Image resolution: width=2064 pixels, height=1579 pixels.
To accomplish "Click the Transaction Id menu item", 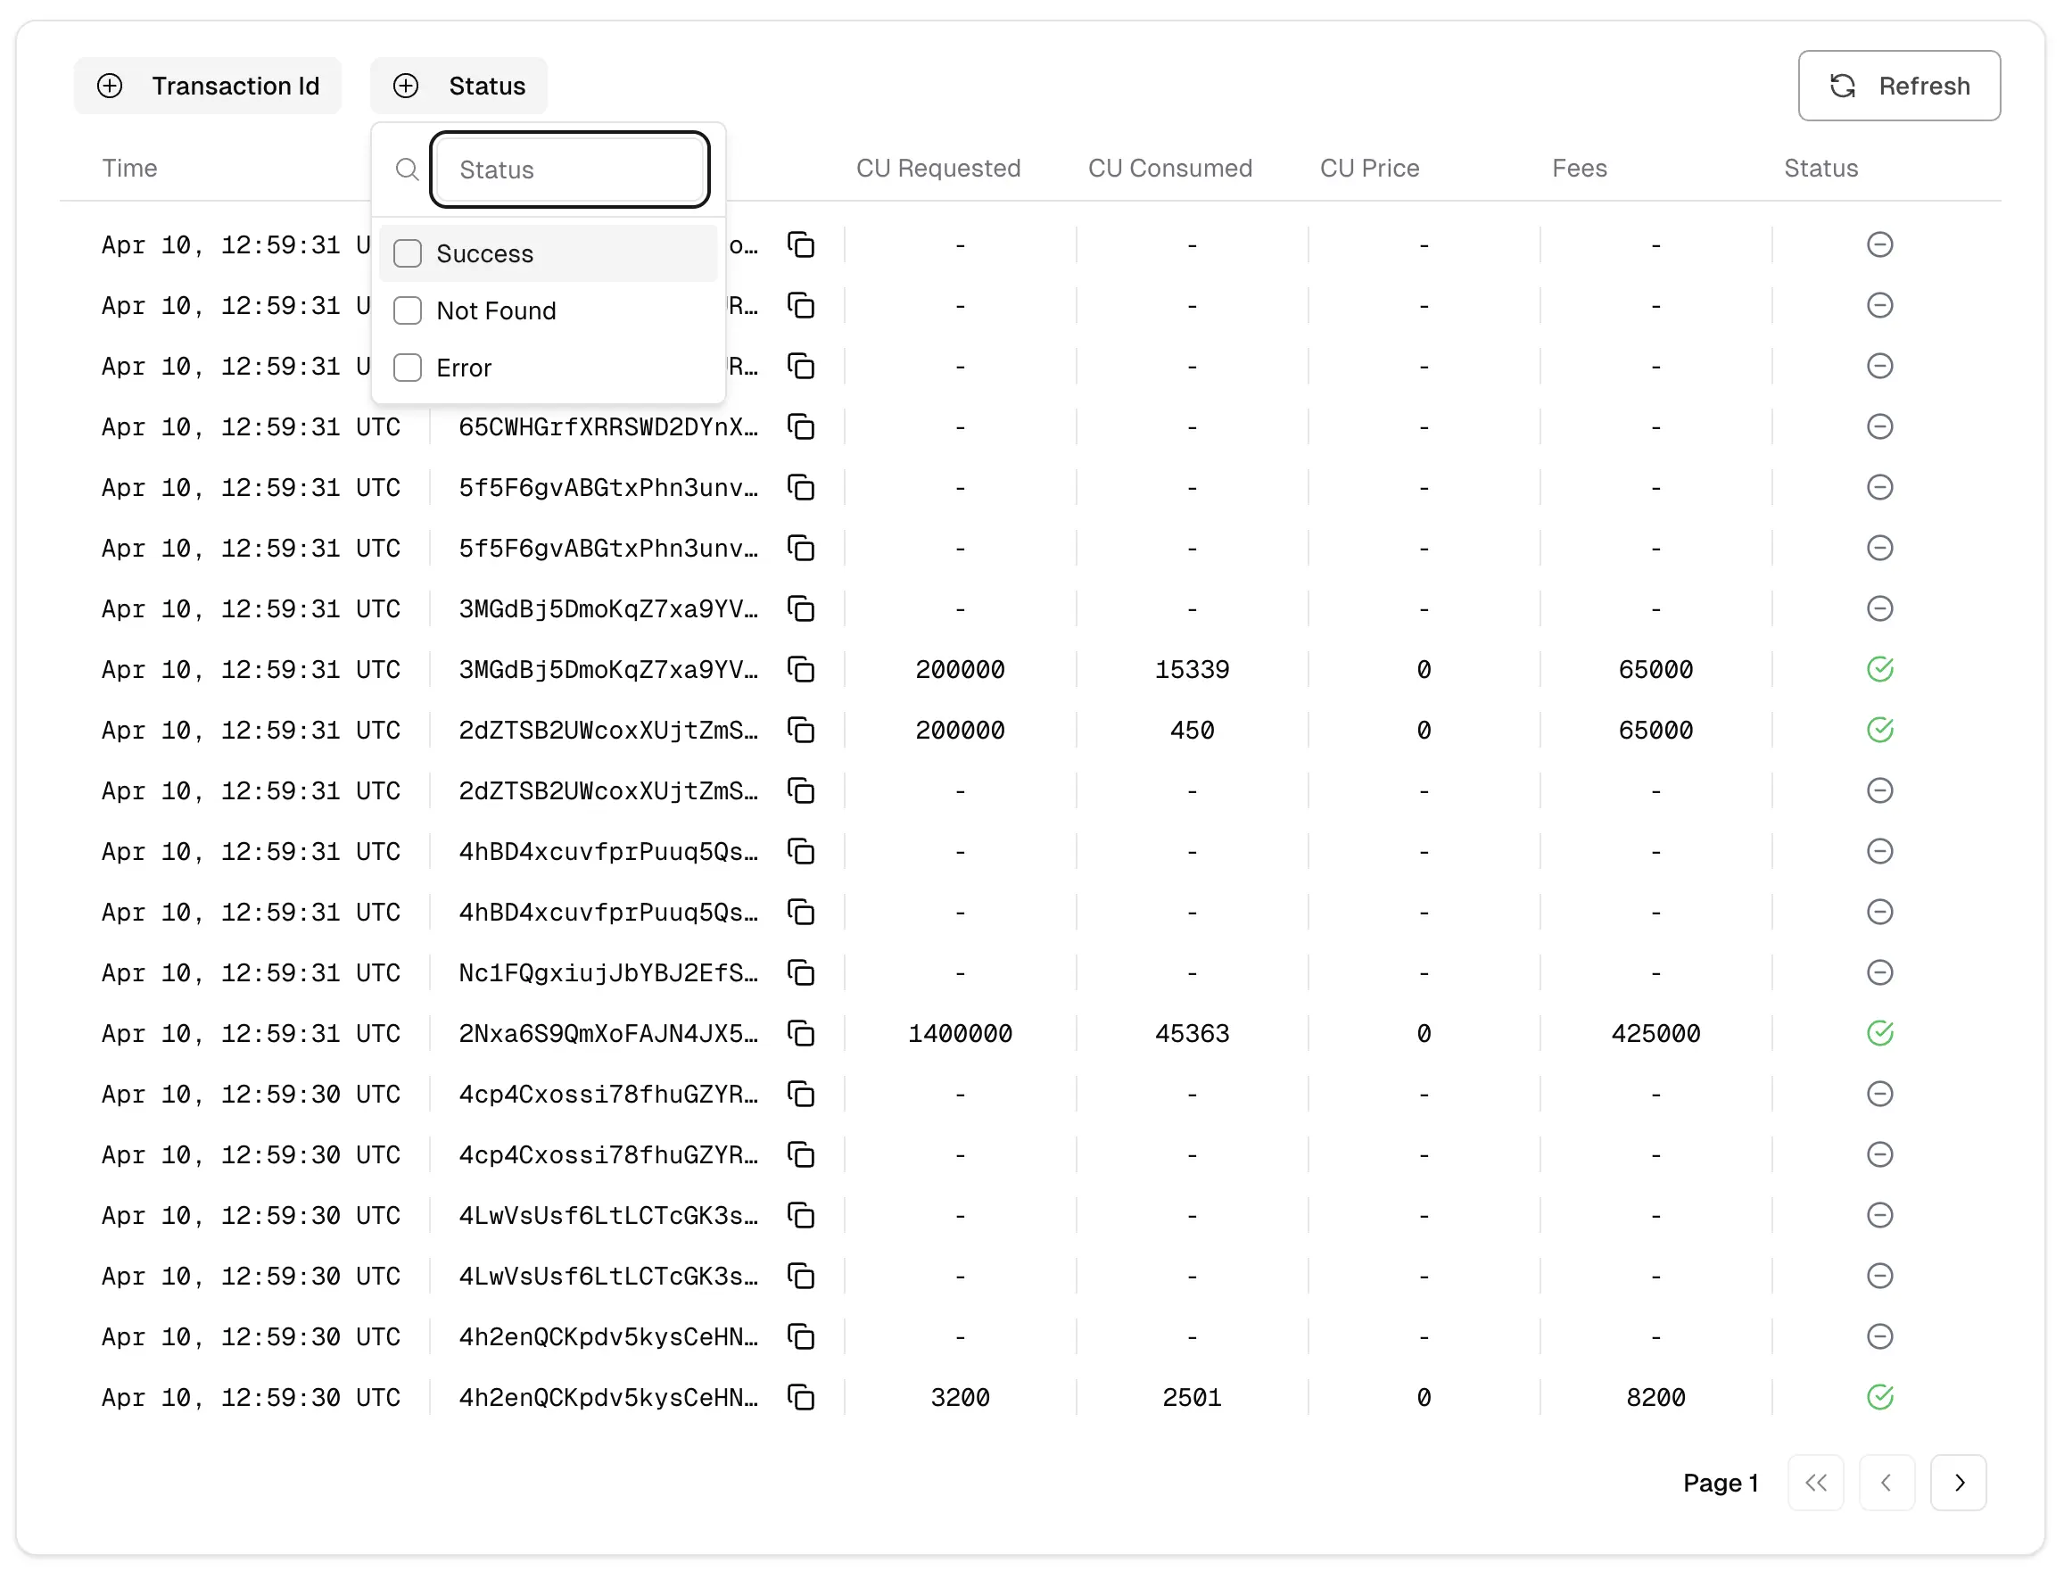I will coord(214,85).
